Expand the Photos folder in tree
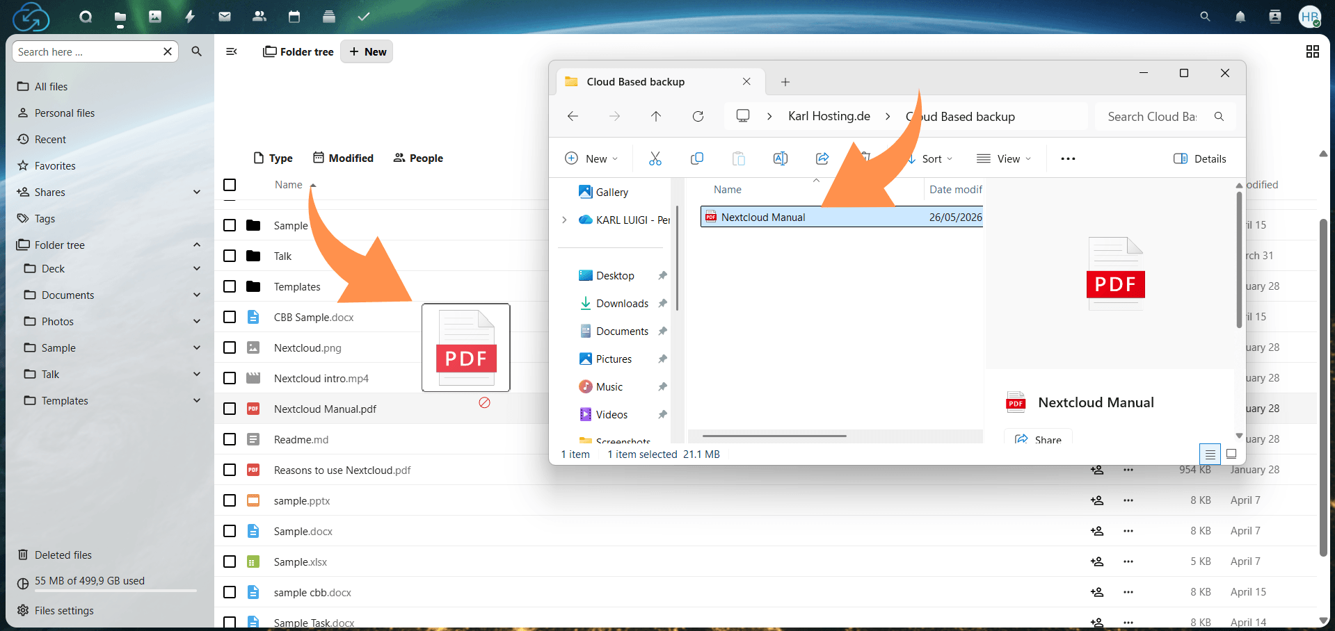The width and height of the screenshot is (1335, 631). click(x=197, y=321)
